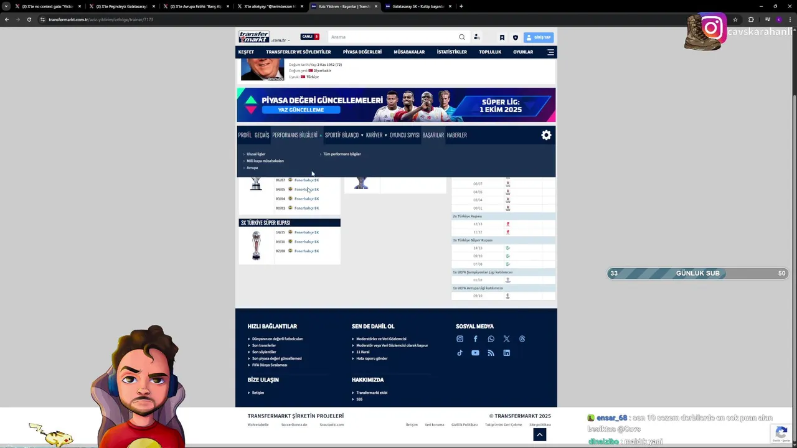Select Ulusal ligler submenu item
This screenshot has height=448, width=797.
(x=256, y=154)
